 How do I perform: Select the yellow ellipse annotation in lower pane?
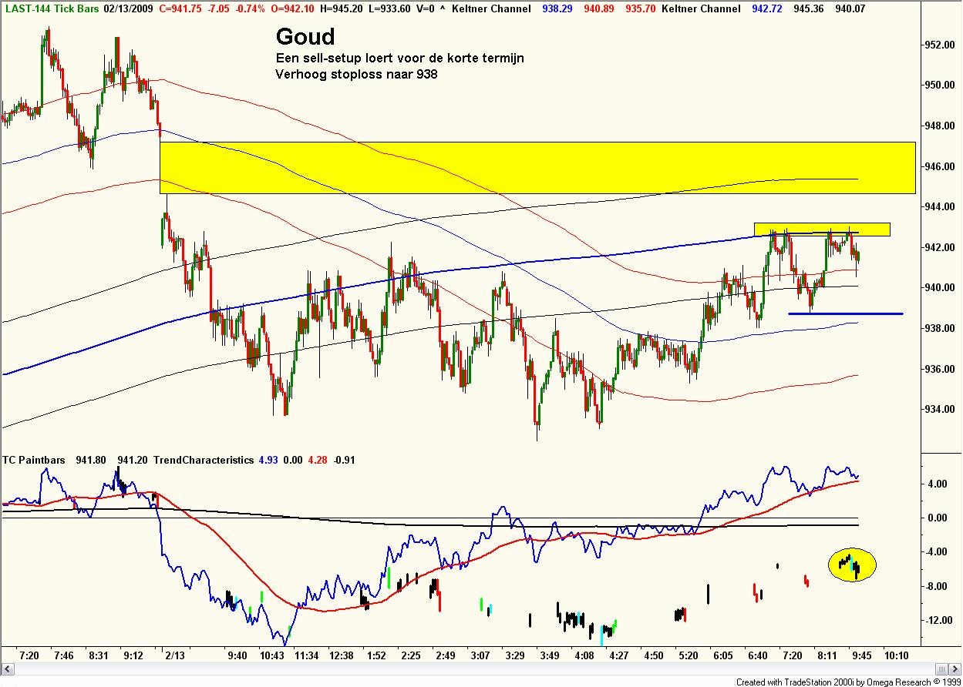pyautogui.click(x=851, y=564)
